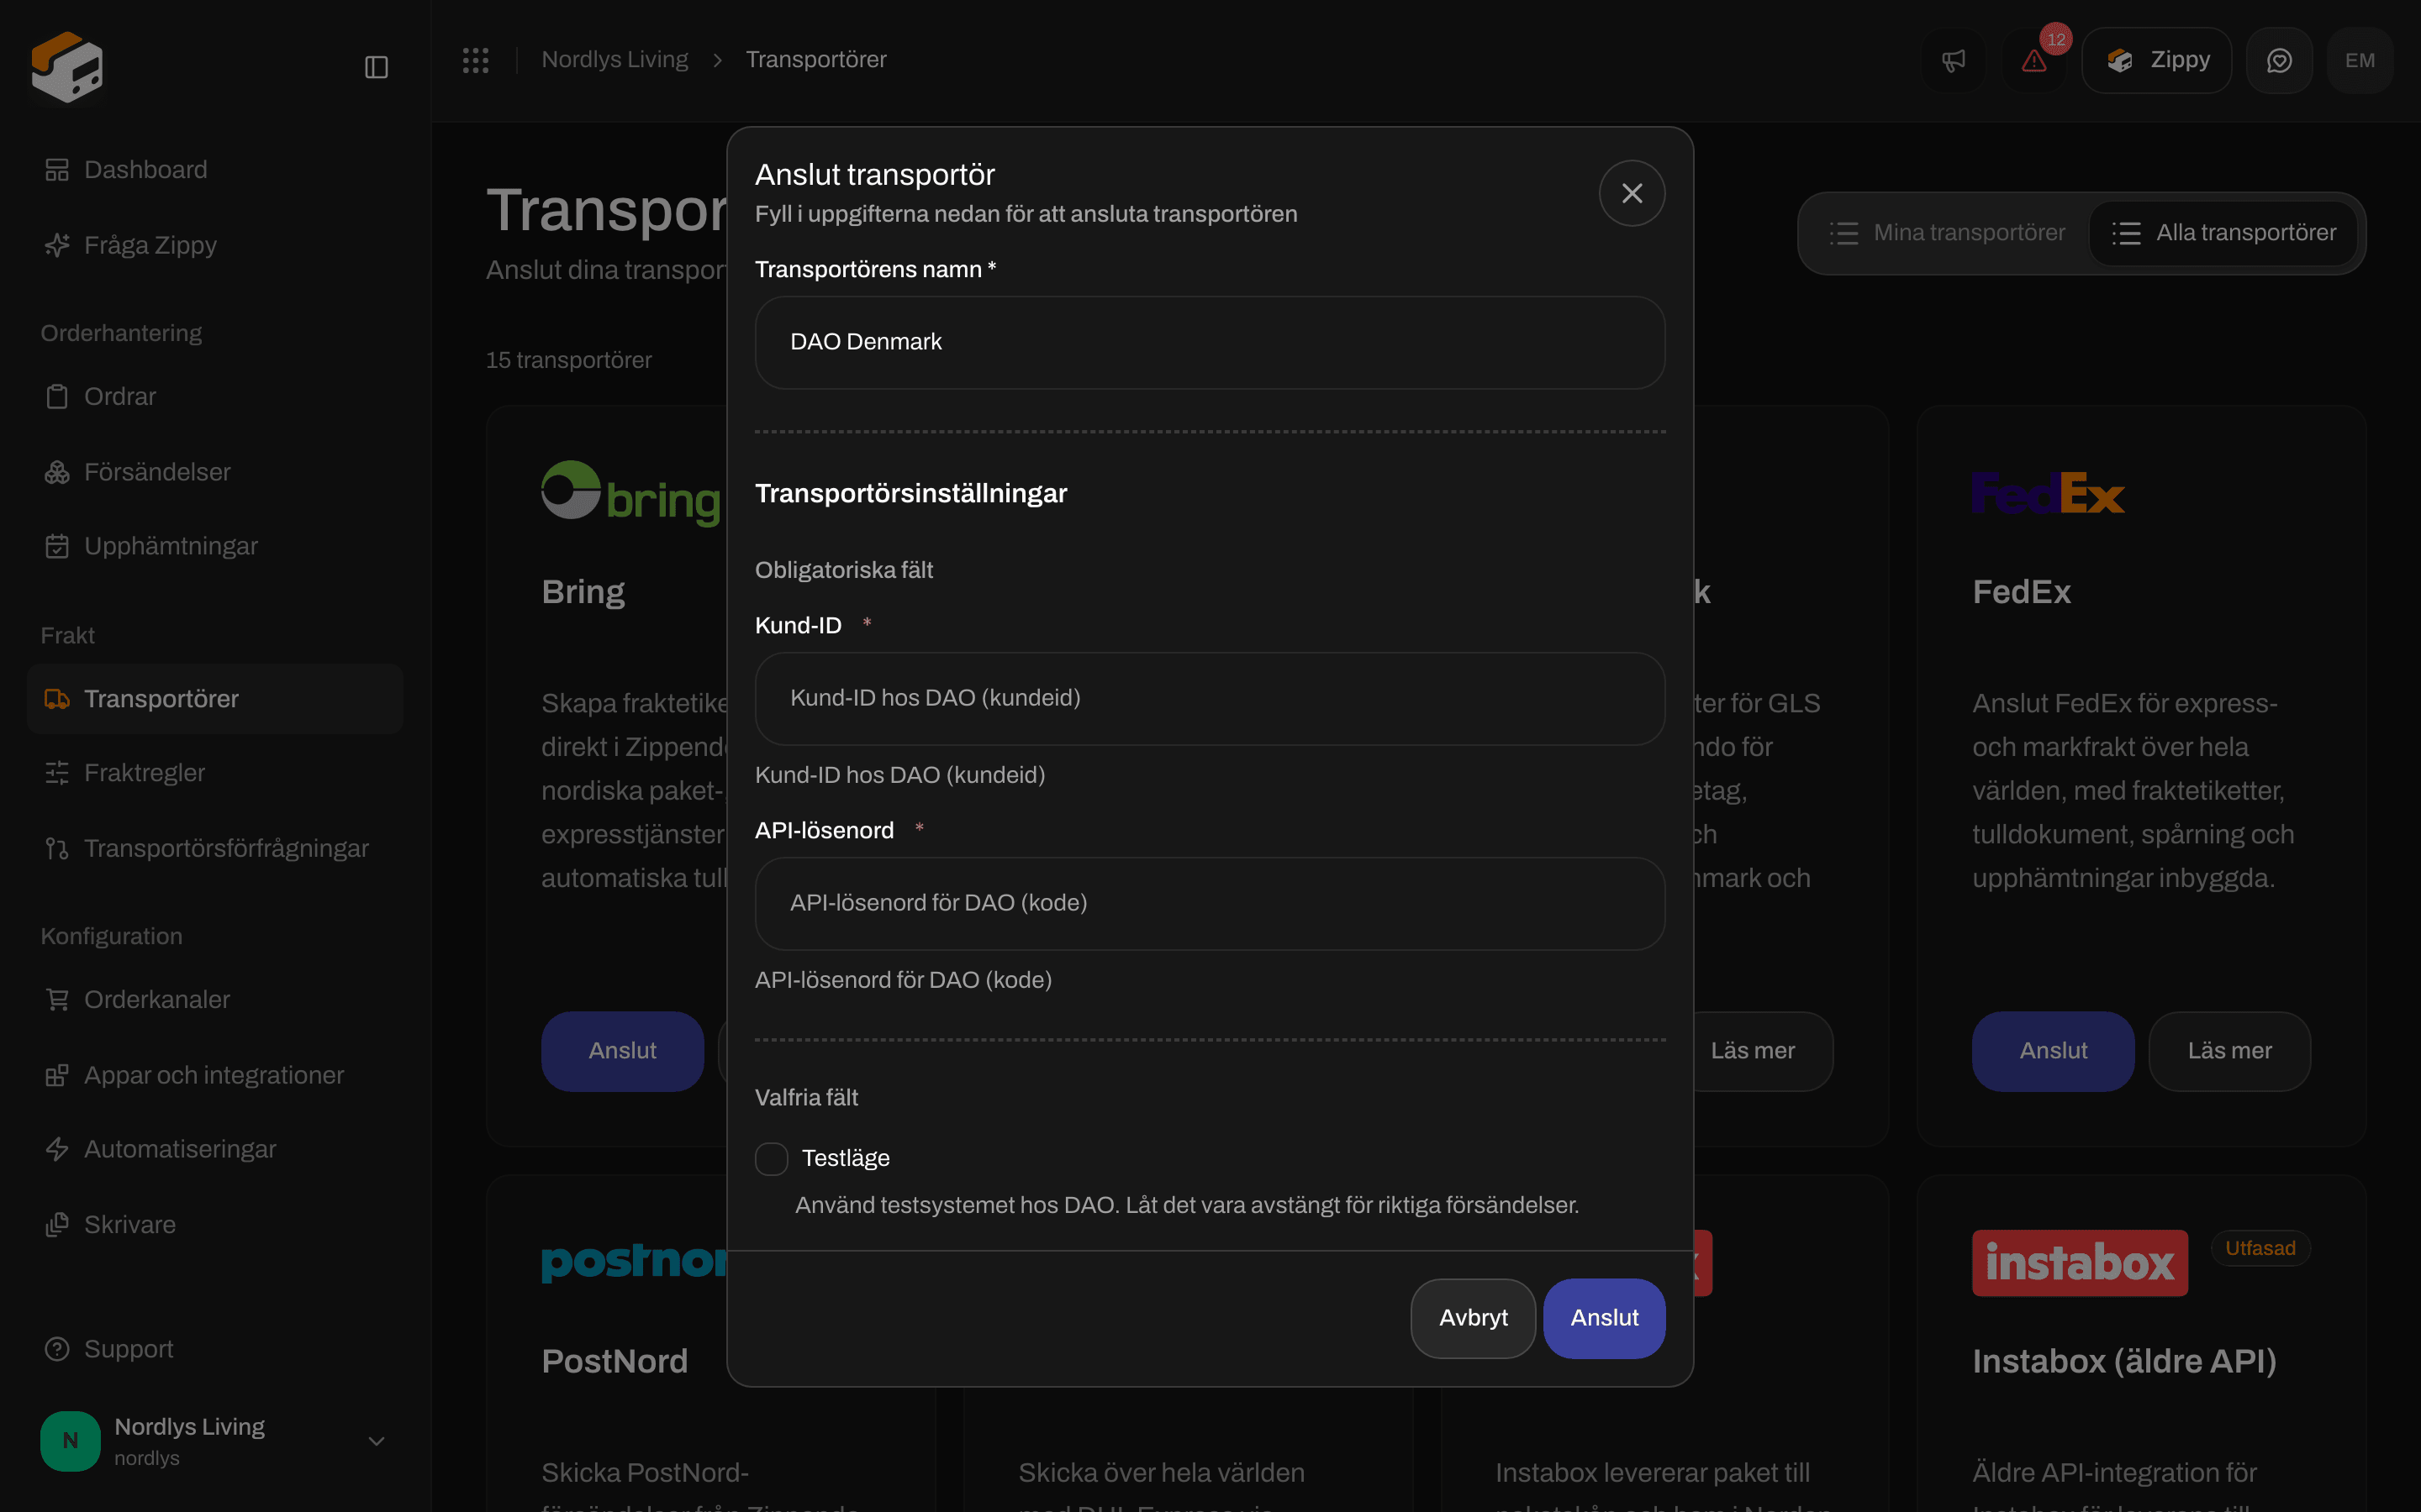Open Försändelser in sidebar
Screen dimensions: 2421x1512
[215, 472]
